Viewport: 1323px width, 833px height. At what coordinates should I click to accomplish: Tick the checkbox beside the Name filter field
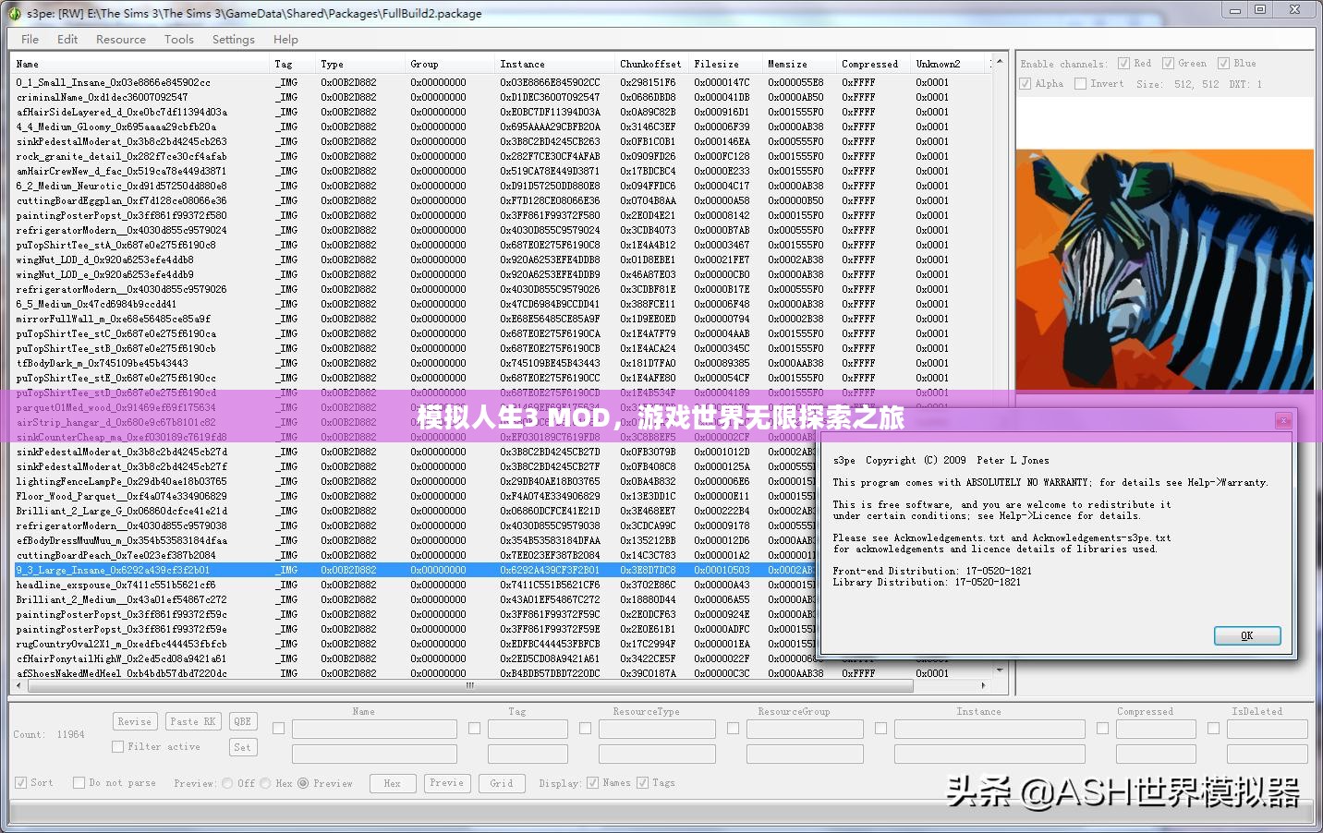click(x=278, y=729)
